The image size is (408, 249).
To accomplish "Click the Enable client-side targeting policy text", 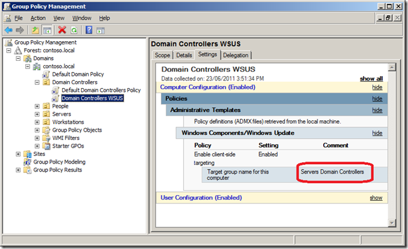I will [x=215, y=158].
